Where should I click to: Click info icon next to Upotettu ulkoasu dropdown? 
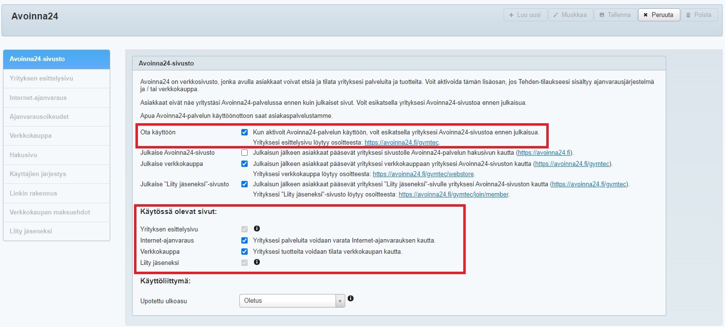[351, 298]
